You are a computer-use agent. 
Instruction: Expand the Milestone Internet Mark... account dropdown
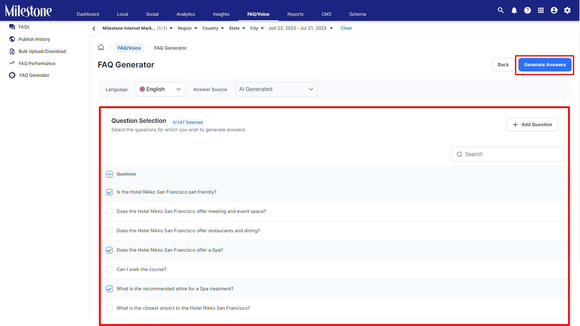[138, 28]
